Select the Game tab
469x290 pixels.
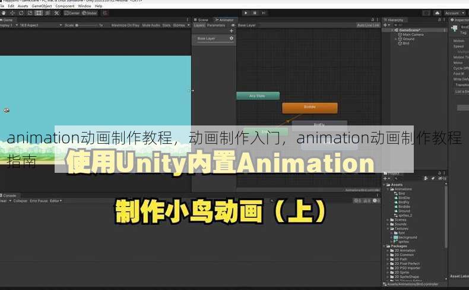7,20
